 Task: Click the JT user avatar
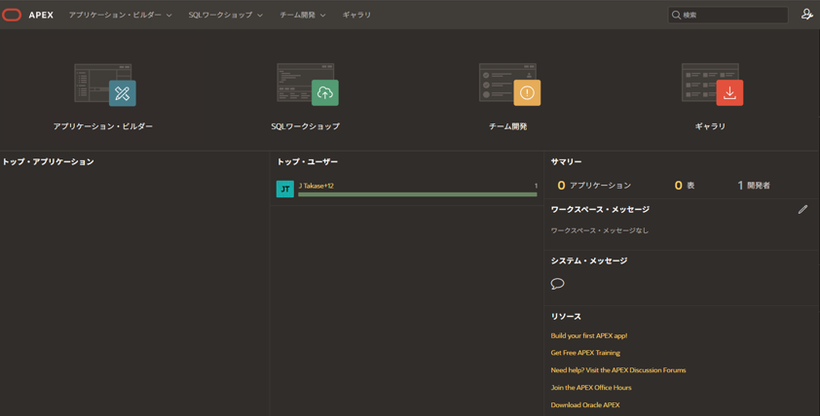click(x=285, y=189)
